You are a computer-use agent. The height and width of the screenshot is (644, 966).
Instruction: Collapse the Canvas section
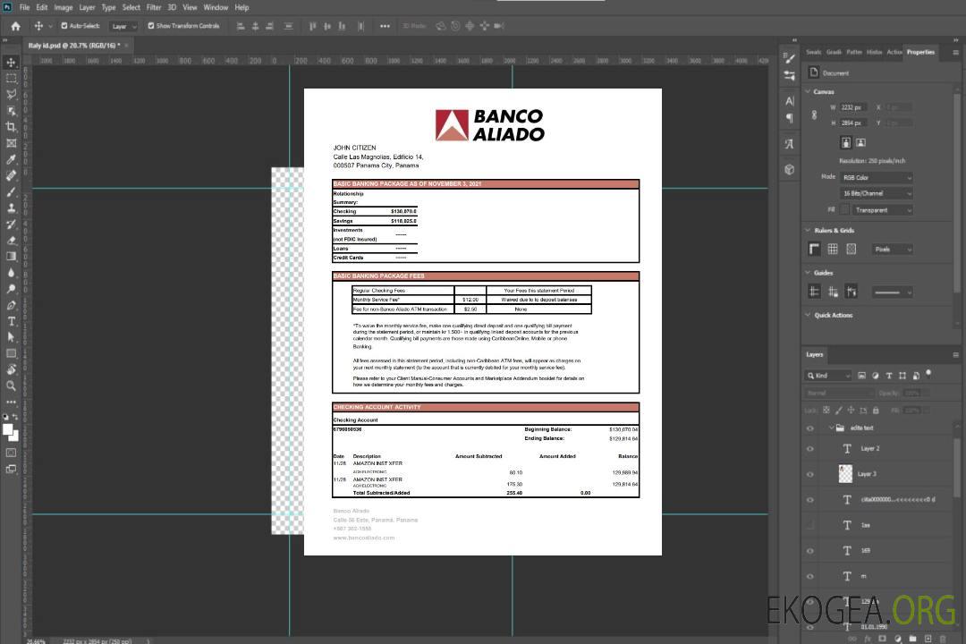point(808,91)
